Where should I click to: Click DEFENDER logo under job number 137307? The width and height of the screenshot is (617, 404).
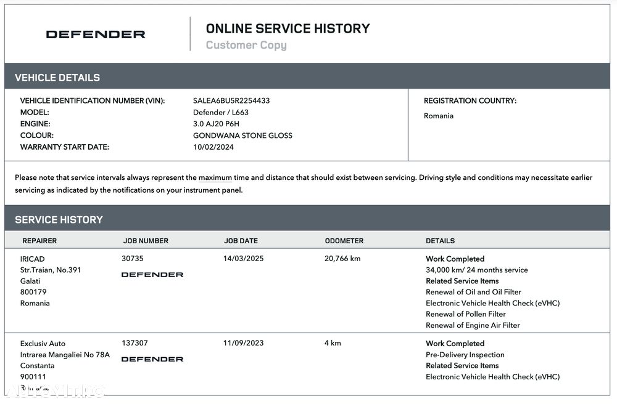coord(152,359)
